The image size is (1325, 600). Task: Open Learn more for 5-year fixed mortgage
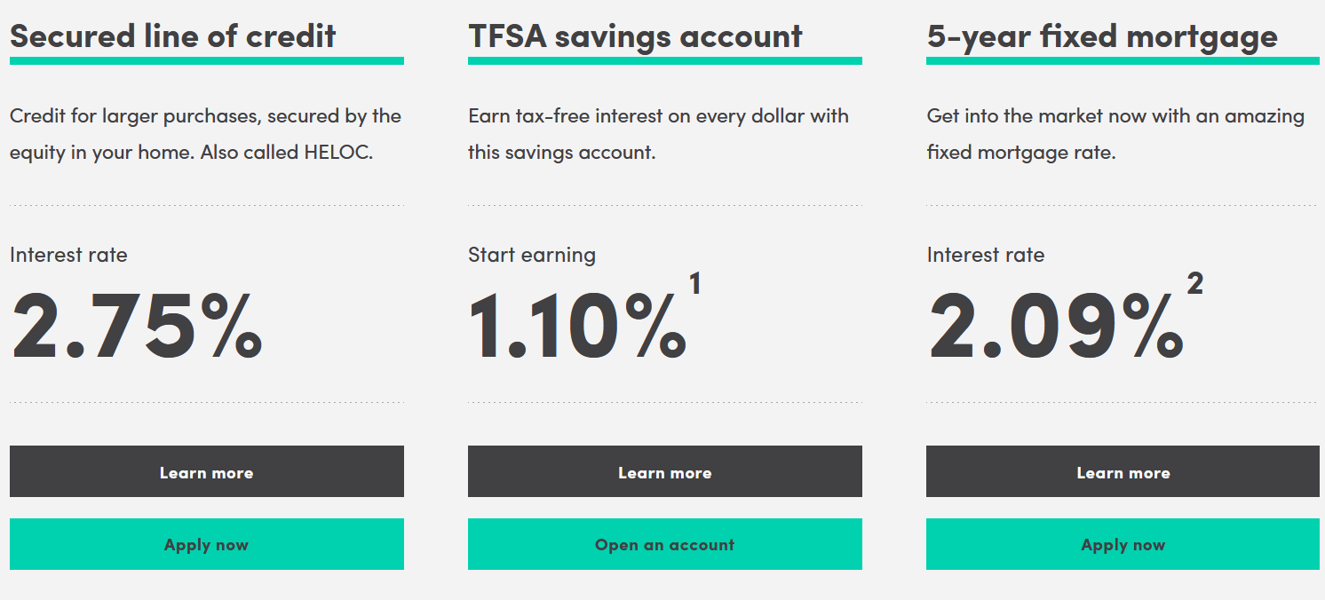1123,472
